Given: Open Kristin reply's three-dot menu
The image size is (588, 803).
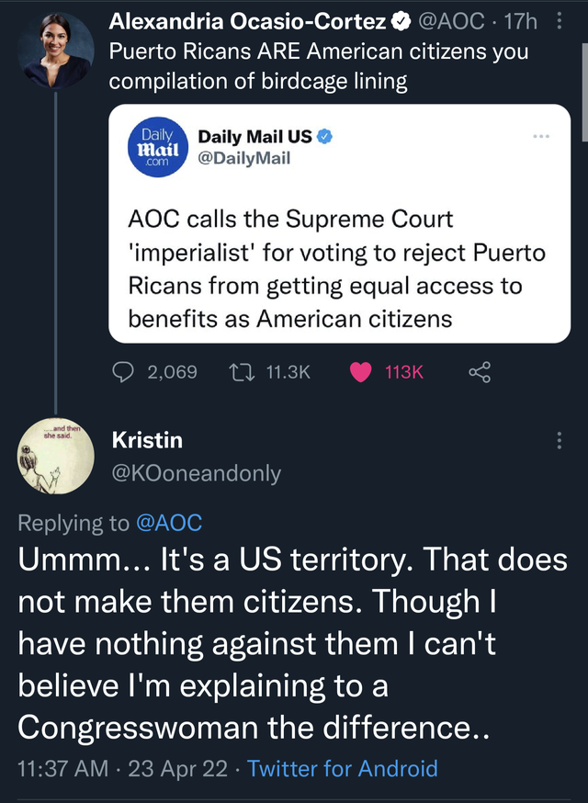Looking at the screenshot, I should (x=559, y=441).
